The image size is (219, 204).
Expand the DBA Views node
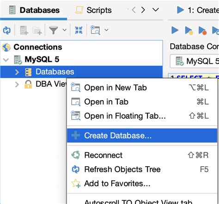click(x=17, y=84)
